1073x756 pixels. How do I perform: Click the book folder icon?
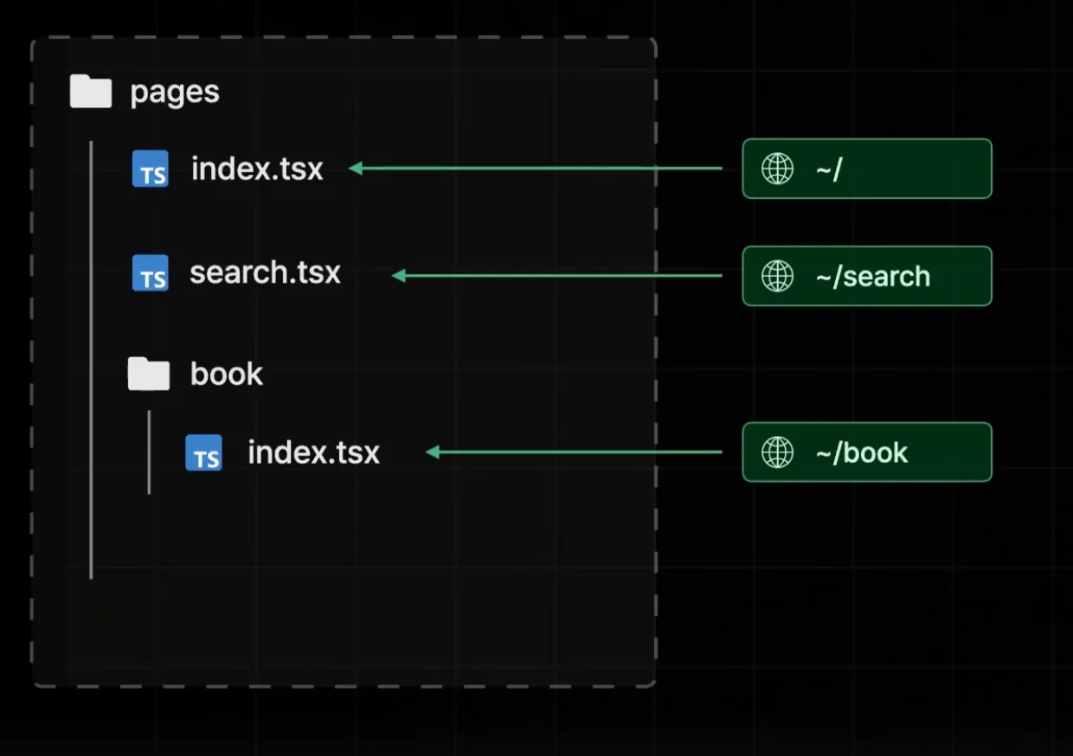pos(149,374)
